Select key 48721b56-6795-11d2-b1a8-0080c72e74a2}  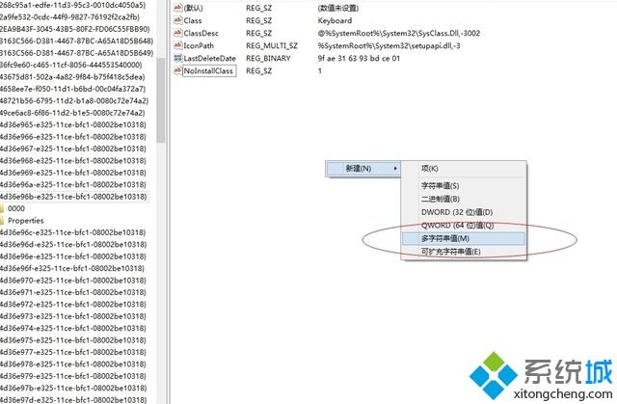(x=74, y=100)
